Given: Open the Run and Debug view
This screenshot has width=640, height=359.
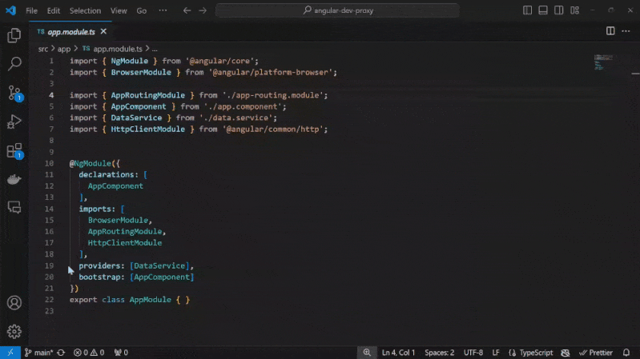Looking at the screenshot, I should (x=14, y=122).
